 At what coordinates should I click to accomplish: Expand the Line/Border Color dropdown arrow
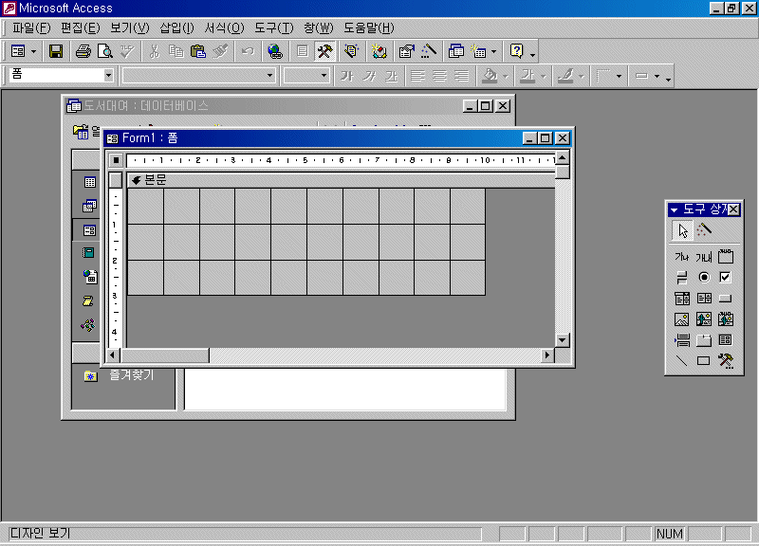click(581, 77)
